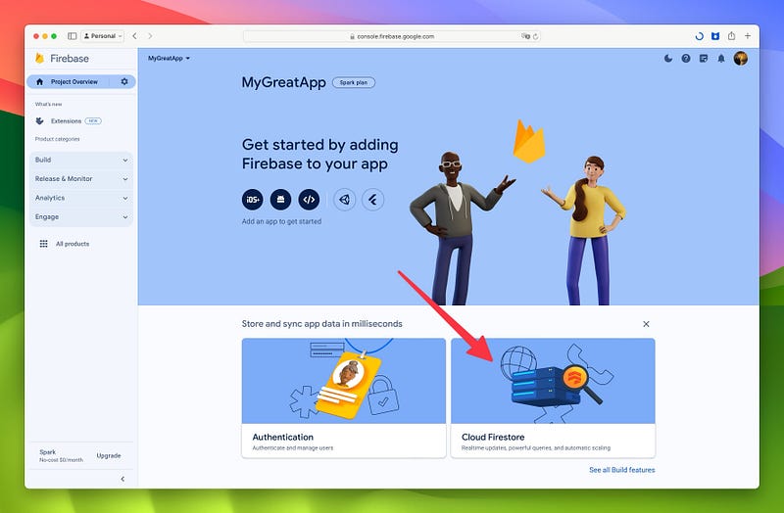784x513 pixels.
Task: Click the translate icon in address bar
Action: coord(525,36)
